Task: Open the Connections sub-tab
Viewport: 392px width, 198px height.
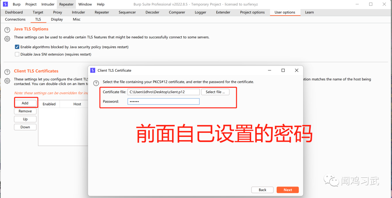Action: pyautogui.click(x=15, y=19)
